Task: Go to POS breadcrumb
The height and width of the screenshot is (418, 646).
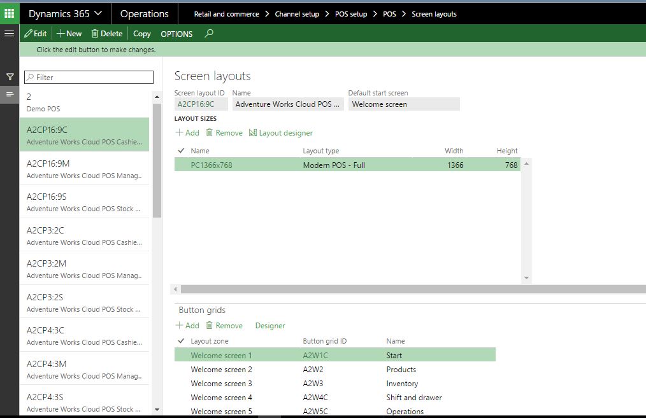Action: (389, 14)
